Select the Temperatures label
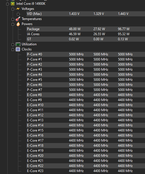The height and width of the screenshot is (174, 145). (x=32, y=19)
